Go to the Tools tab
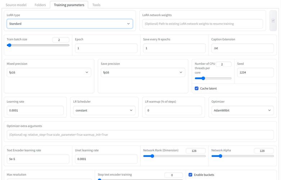This screenshot has width=281, height=180. coord(96,5)
